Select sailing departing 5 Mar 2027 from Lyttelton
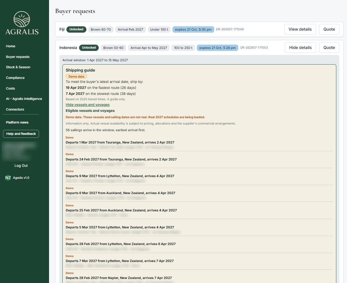The image size is (347, 283). 120,227
